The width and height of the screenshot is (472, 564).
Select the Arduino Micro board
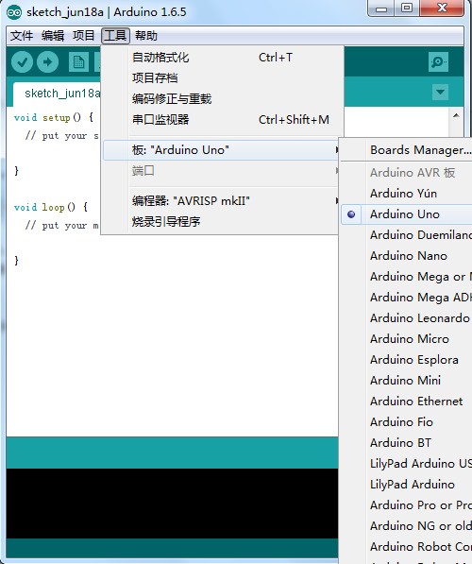(406, 339)
